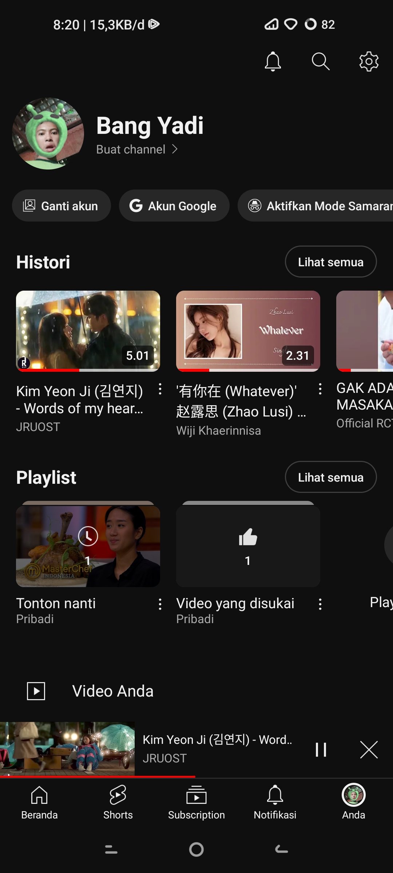Tap Pribadi label under Video yang disukai
Image resolution: width=393 pixels, height=873 pixels.
pos(195,619)
